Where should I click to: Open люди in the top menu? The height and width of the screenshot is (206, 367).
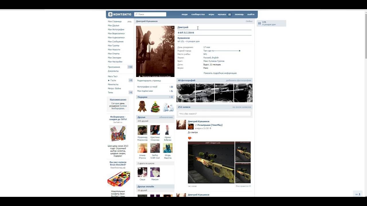click(185, 14)
